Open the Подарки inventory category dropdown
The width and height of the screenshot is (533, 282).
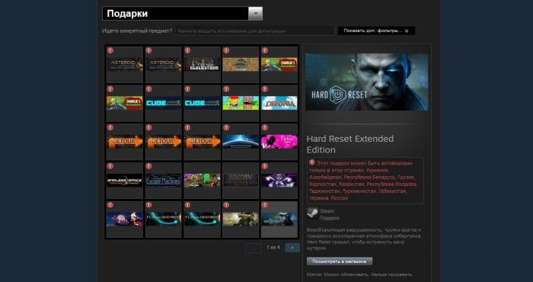click(182, 14)
